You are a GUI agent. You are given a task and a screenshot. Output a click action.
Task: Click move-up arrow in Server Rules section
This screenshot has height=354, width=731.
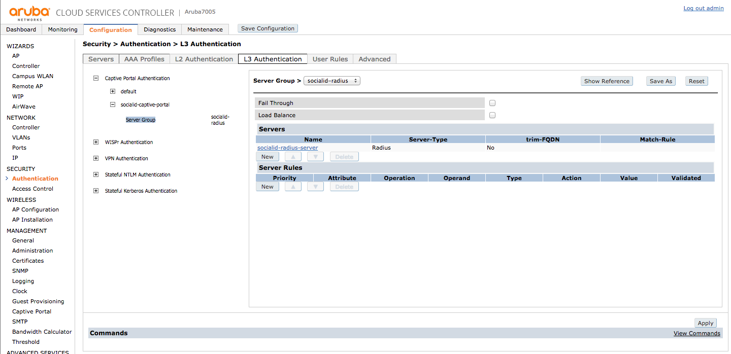click(293, 187)
